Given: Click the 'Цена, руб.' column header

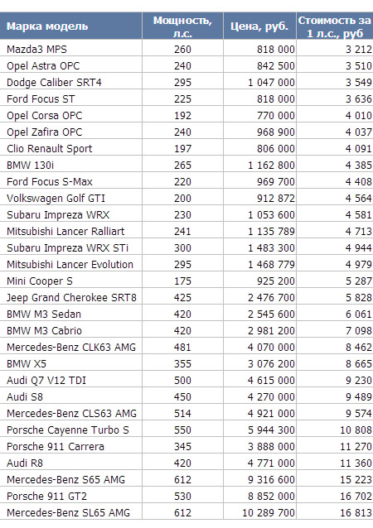Looking at the screenshot, I should 259,26.
